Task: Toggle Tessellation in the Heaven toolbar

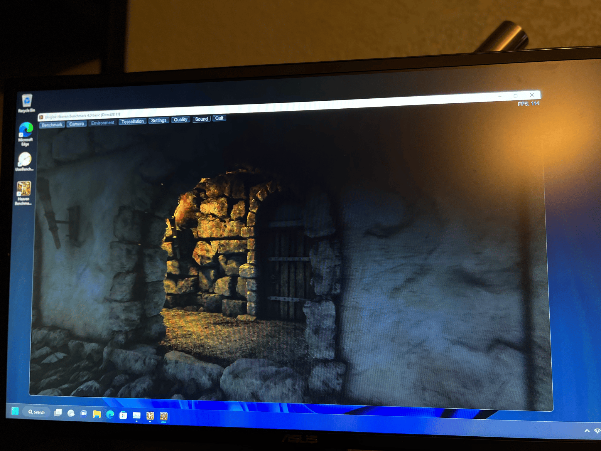Action: (133, 121)
